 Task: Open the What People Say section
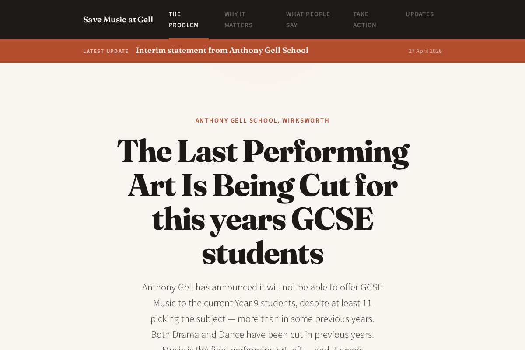308,20
